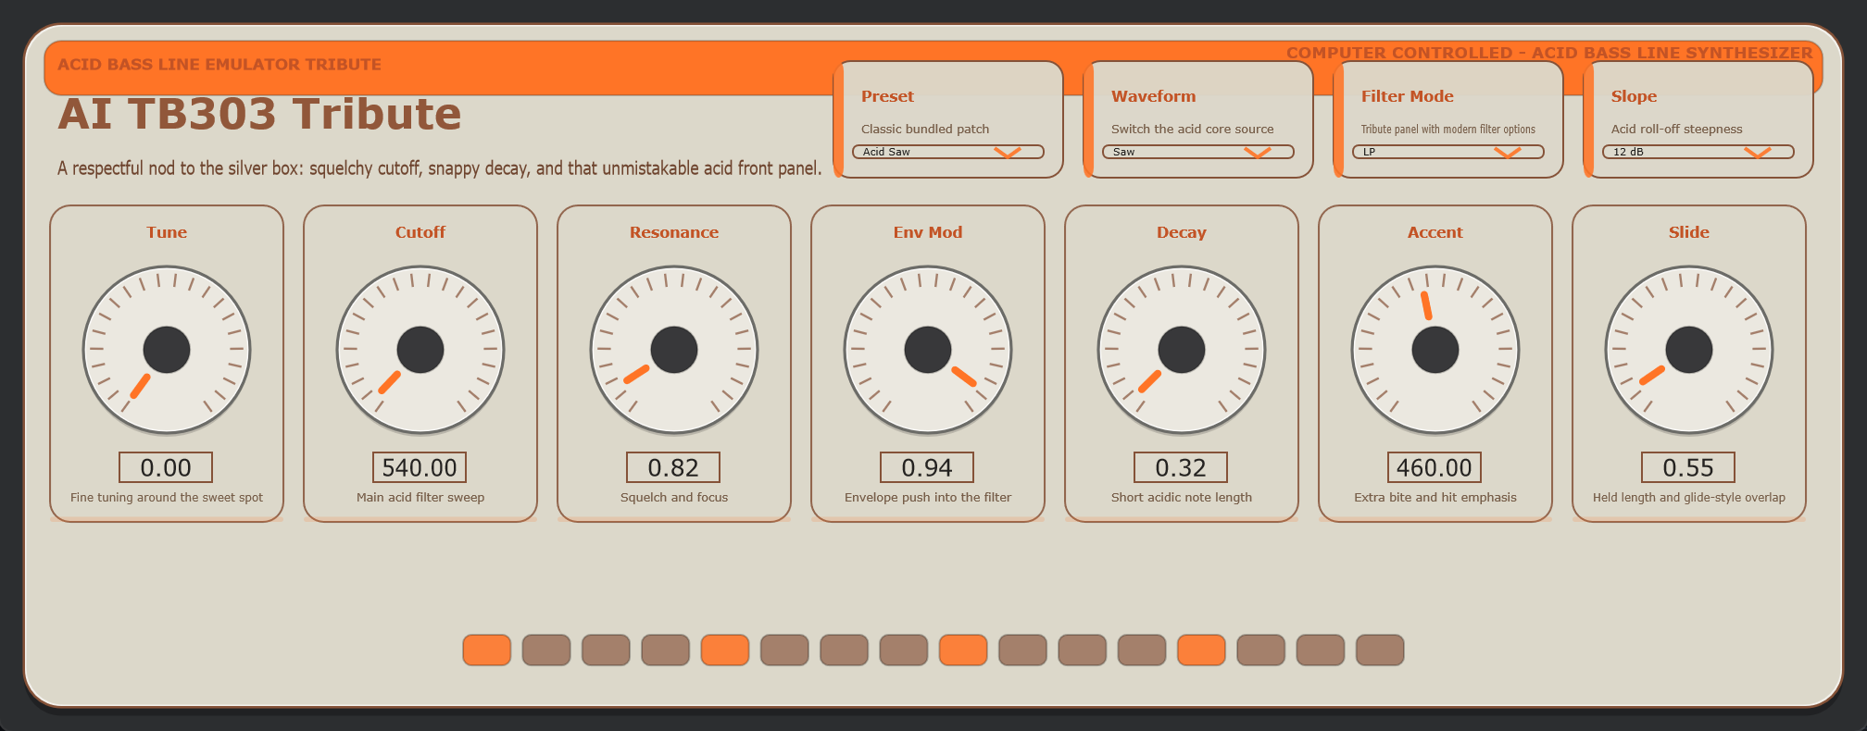1867x731 pixels.
Task: Toggle sequencer step 6
Action: click(784, 650)
